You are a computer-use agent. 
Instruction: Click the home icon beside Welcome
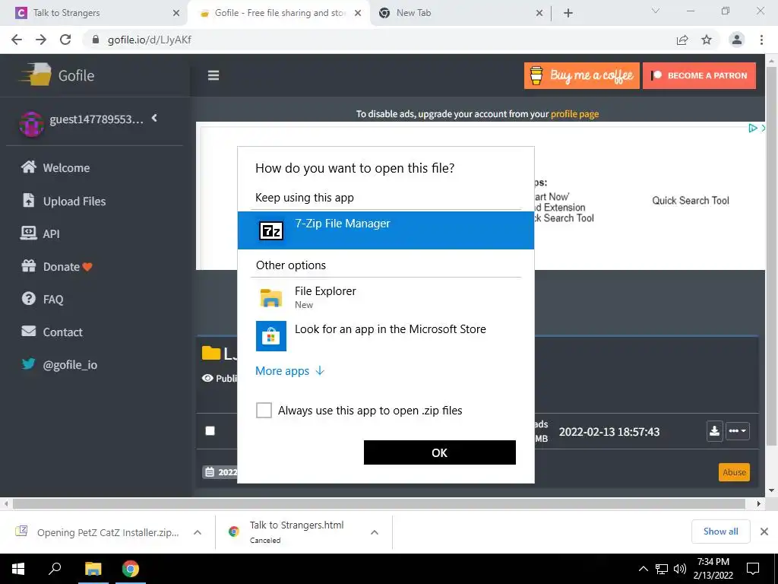tap(29, 167)
